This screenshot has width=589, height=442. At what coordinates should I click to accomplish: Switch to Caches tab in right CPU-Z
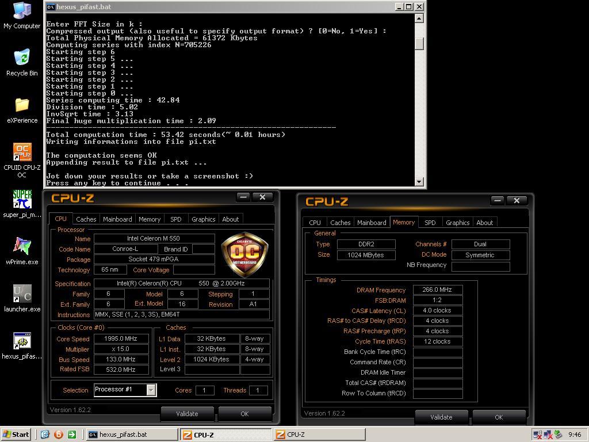[341, 223]
